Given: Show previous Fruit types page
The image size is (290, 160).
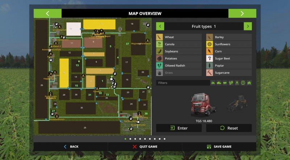Looking at the screenshot, I should [x=160, y=26].
